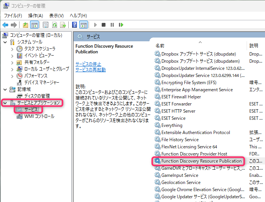
Task: Click the Export List toolbar icon
Action: coord(63,25)
